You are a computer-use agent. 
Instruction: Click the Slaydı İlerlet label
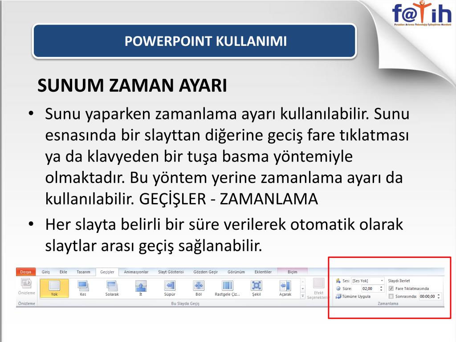pos(399,281)
